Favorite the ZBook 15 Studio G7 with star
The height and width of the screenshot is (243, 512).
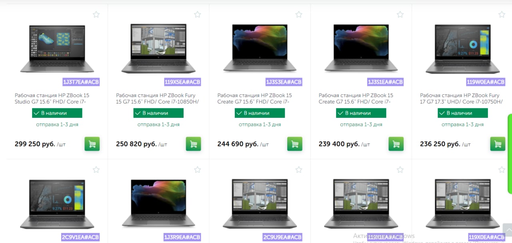coord(96,14)
